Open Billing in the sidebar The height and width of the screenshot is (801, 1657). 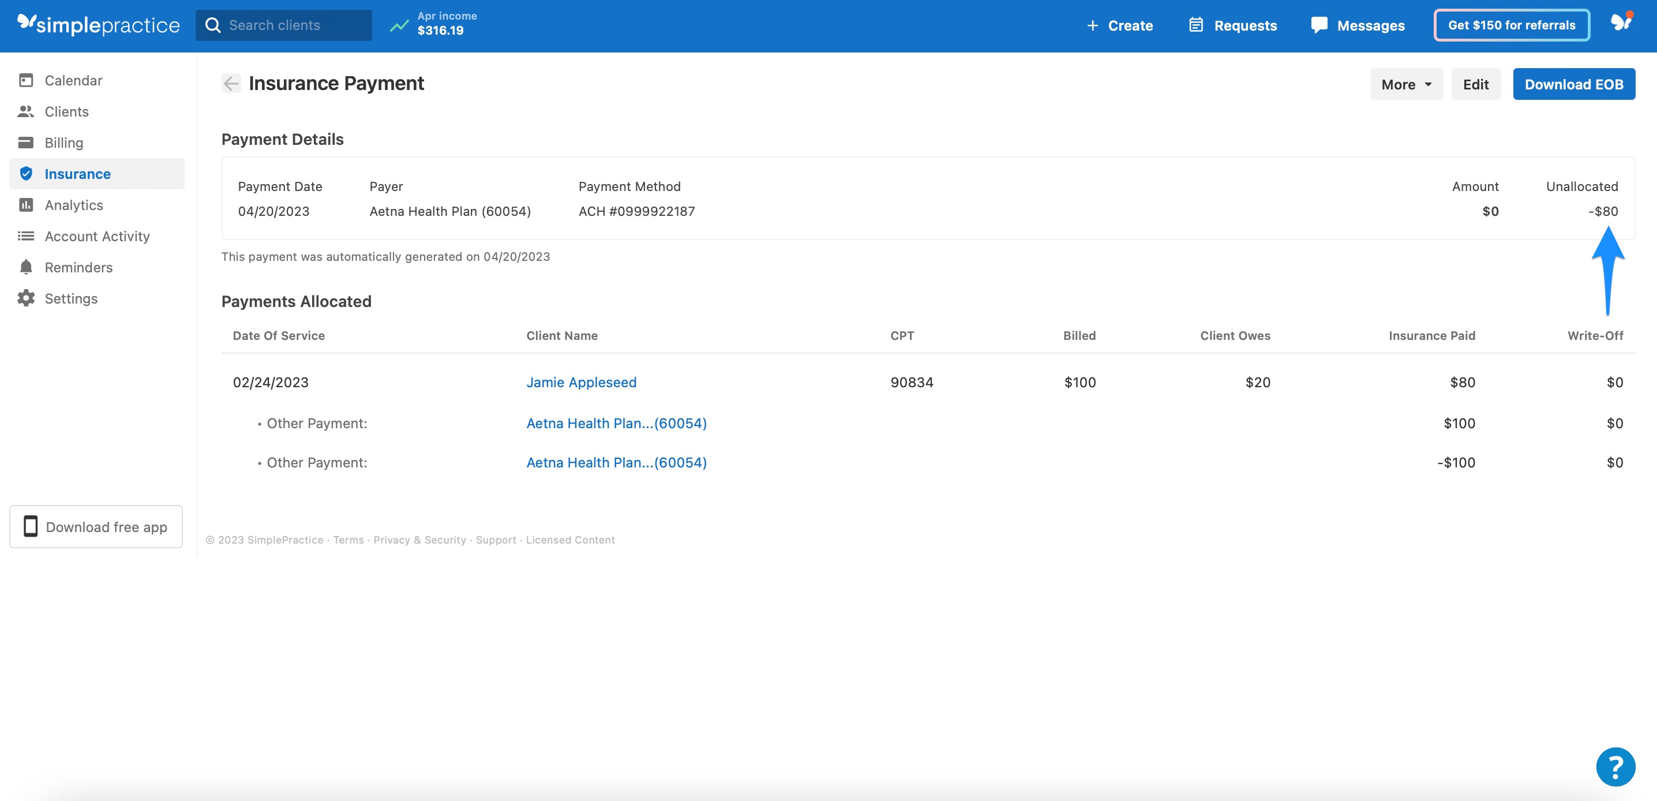click(96, 142)
